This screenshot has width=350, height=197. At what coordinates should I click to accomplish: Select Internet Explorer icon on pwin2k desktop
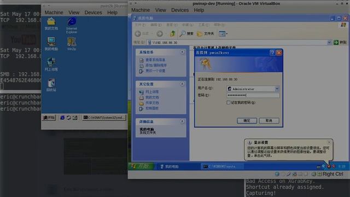pyautogui.click(x=72, y=26)
